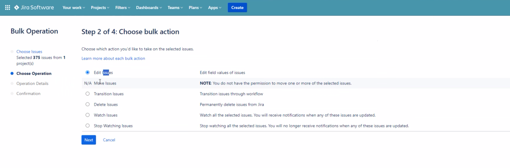The width and height of the screenshot is (510, 168).
Task: Click the Stop Watching Issues label
Action: 113,126
